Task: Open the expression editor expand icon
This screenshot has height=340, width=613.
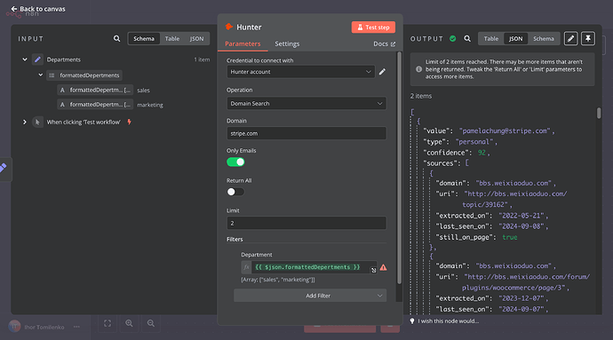Action: click(374, 270)
